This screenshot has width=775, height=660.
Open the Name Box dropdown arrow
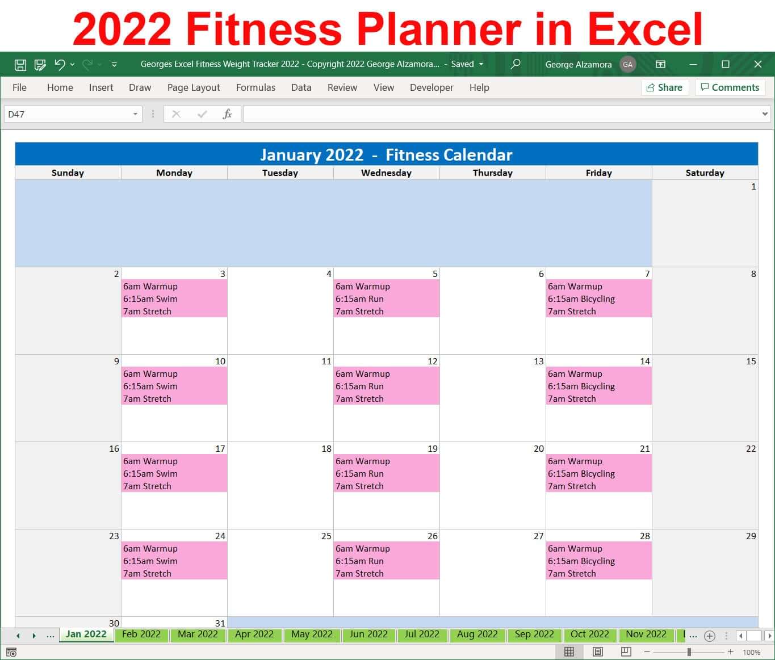(x=135, y=114)
